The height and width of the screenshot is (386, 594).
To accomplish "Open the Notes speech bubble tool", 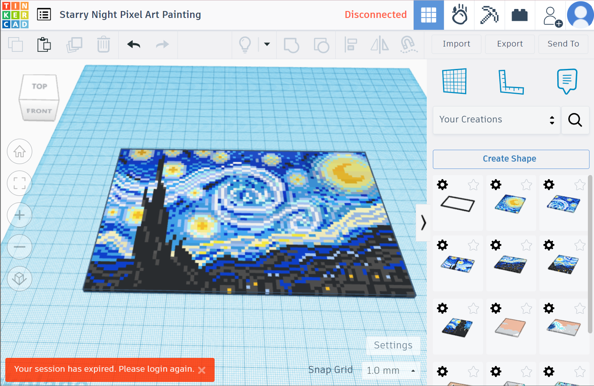I will (x=567, y=81).
